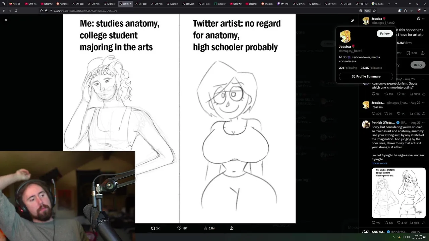This screenshot has height=241, width=429.
Task: Reply to Patrick O'Jota's comment (127)
Action: pyautogui.click(x=376, y=223)
